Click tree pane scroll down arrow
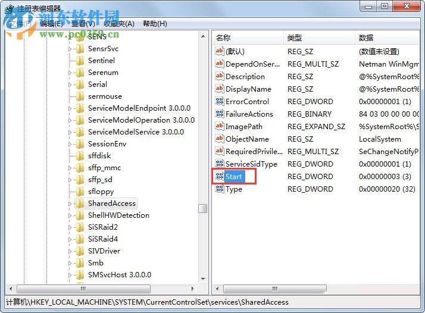This screenshot has height=313, width=425. click(203, 279)
